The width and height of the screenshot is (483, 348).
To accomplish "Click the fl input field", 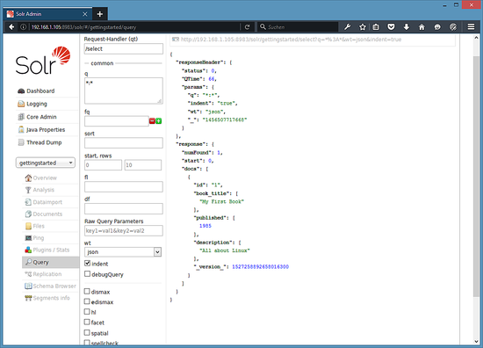I will pos(124,187).
